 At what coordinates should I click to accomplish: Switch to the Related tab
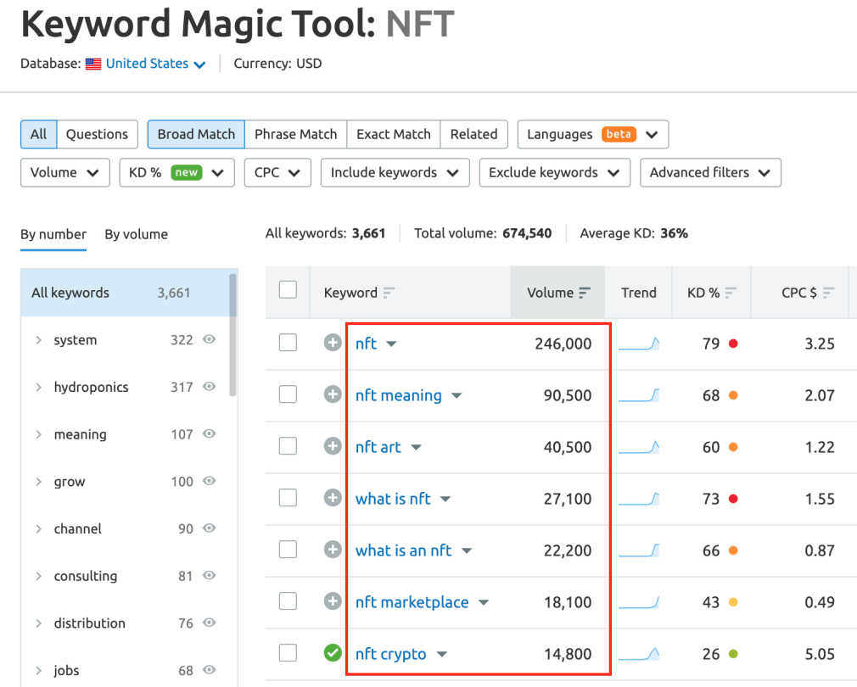point(473,134)
